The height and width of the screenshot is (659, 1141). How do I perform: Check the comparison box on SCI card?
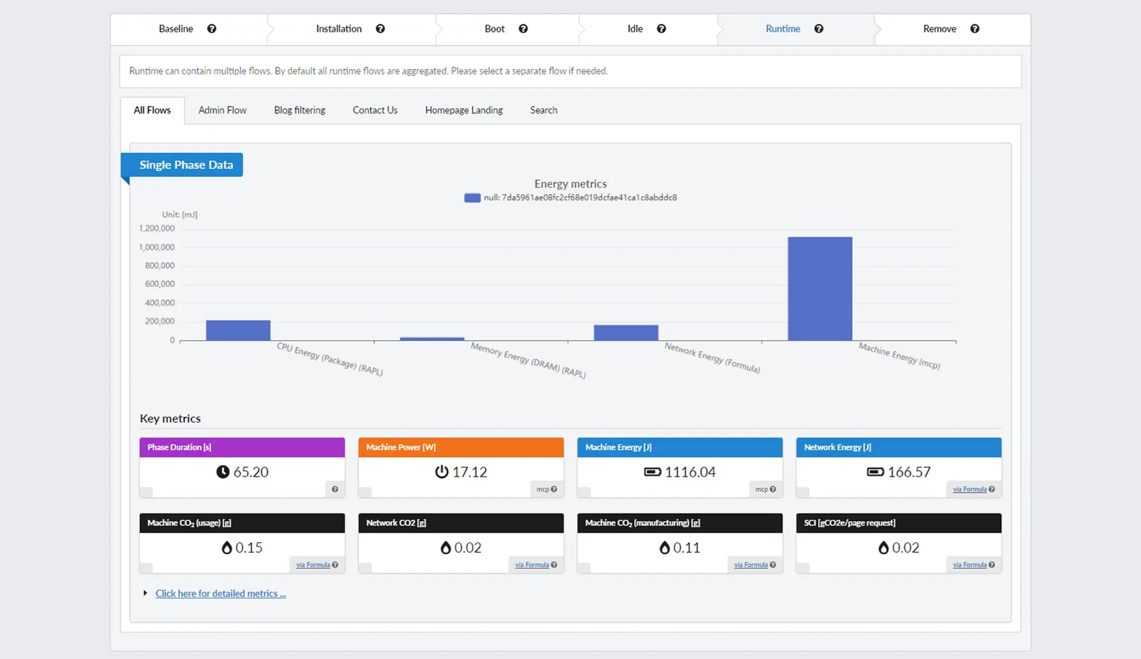click(x=802, y=567)
